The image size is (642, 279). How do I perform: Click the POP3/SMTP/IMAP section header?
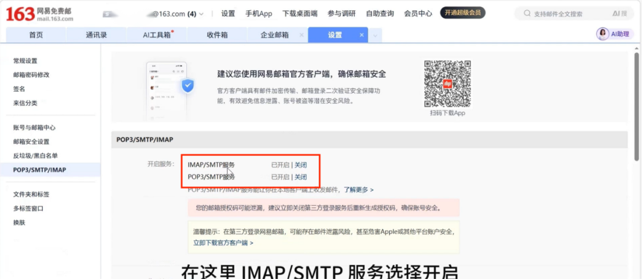click(369, 140)
